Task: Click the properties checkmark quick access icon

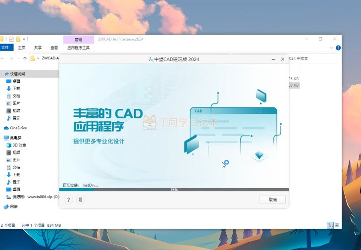Action: pos(11,39)
